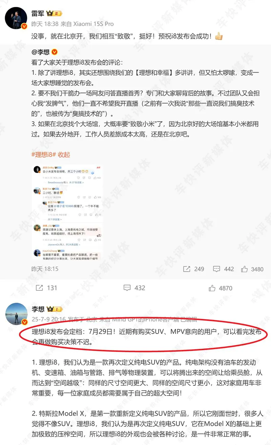Screen dimensions: 271x445
Task: Click the 昨天 18:15 quoted post timestamp
Action: (x=45, y=269)
